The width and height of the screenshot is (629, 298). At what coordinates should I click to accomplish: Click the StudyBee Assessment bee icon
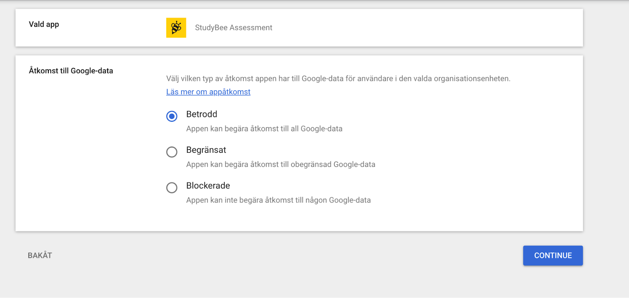coord(176,27)
